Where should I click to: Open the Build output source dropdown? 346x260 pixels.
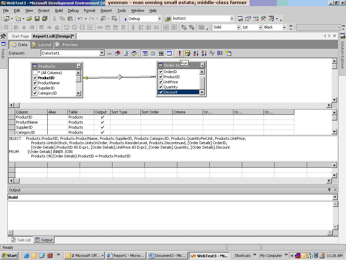335,197
